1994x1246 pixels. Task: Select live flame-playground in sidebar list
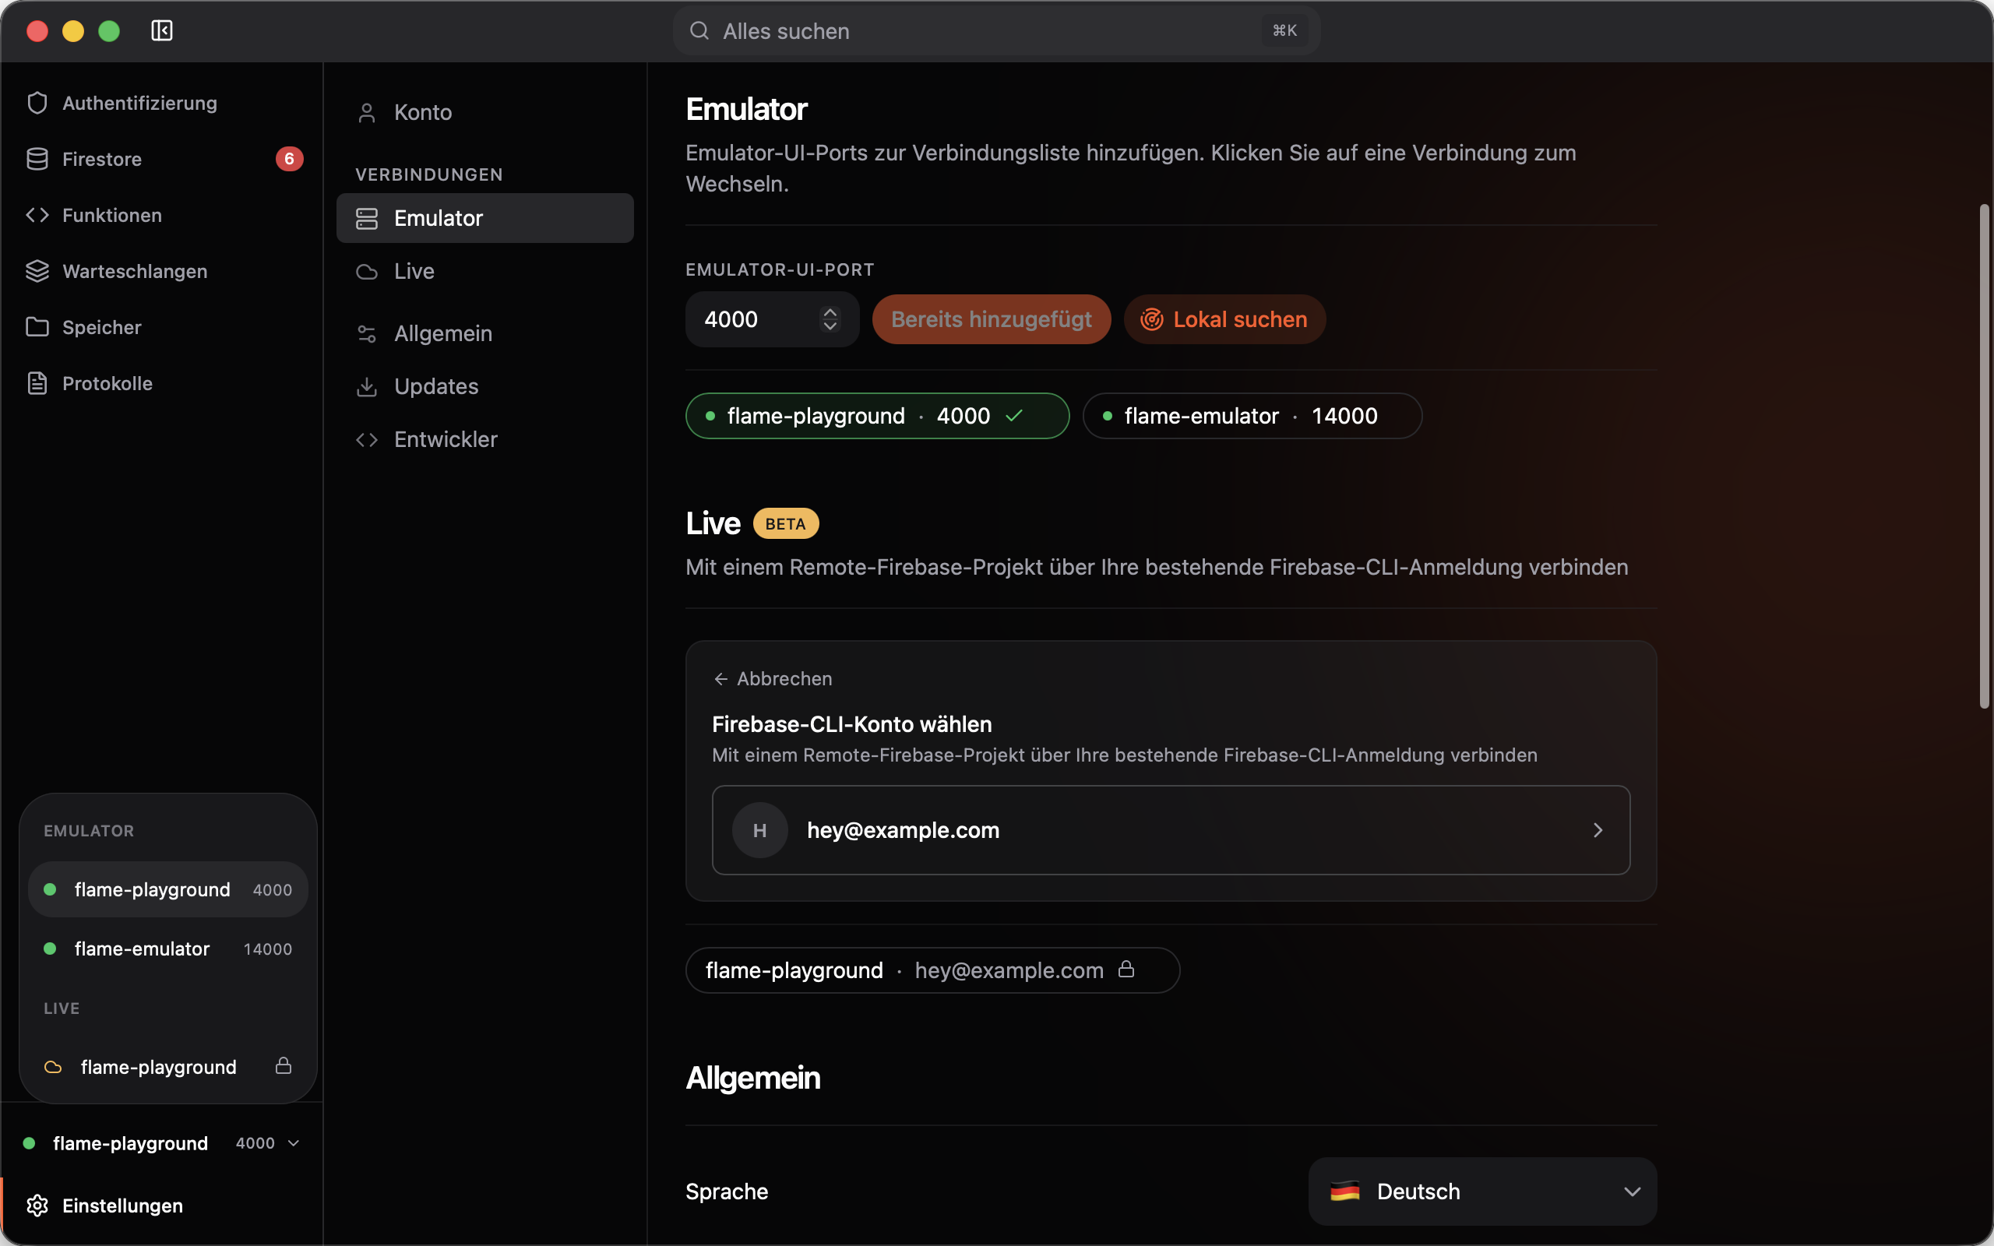(168, 1067)
